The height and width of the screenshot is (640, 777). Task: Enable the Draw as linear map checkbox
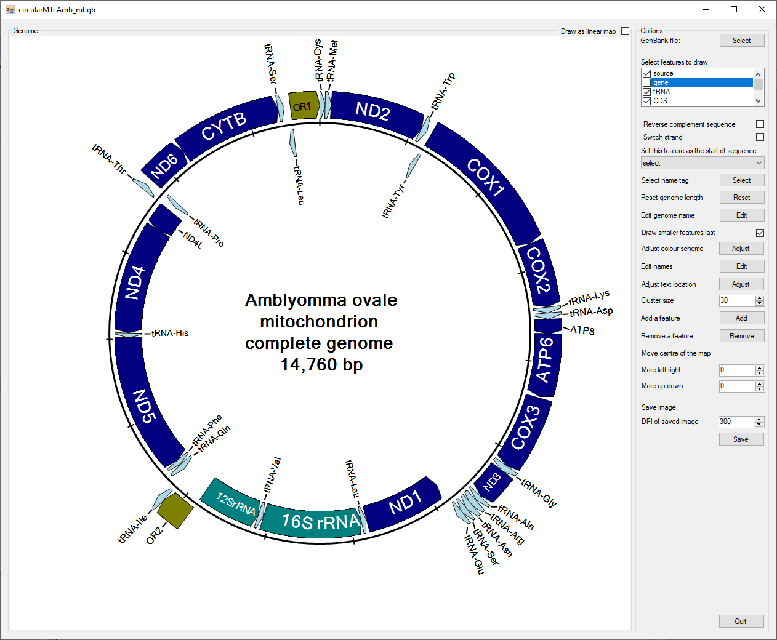tap(625, 31)
